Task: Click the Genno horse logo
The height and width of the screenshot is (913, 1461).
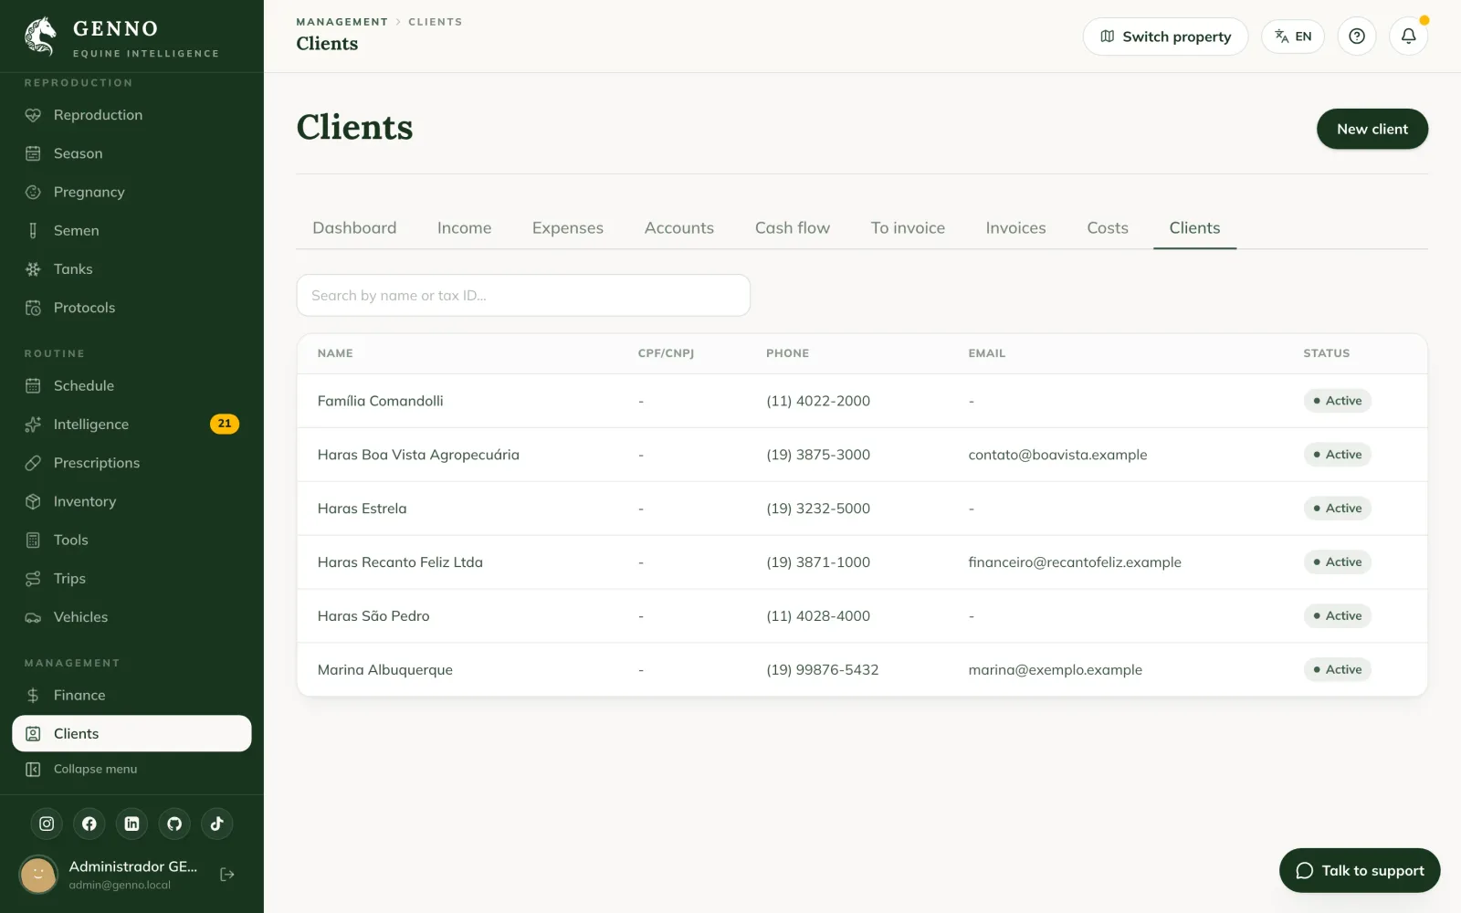Action: click(40, 36)
